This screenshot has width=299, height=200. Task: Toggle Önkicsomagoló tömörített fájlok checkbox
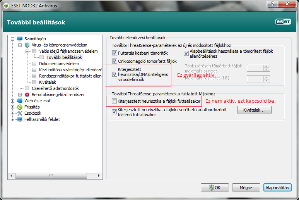[x=114, y=61]
